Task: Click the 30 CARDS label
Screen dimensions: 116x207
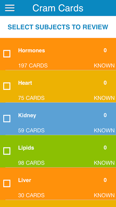Action: 31,195
